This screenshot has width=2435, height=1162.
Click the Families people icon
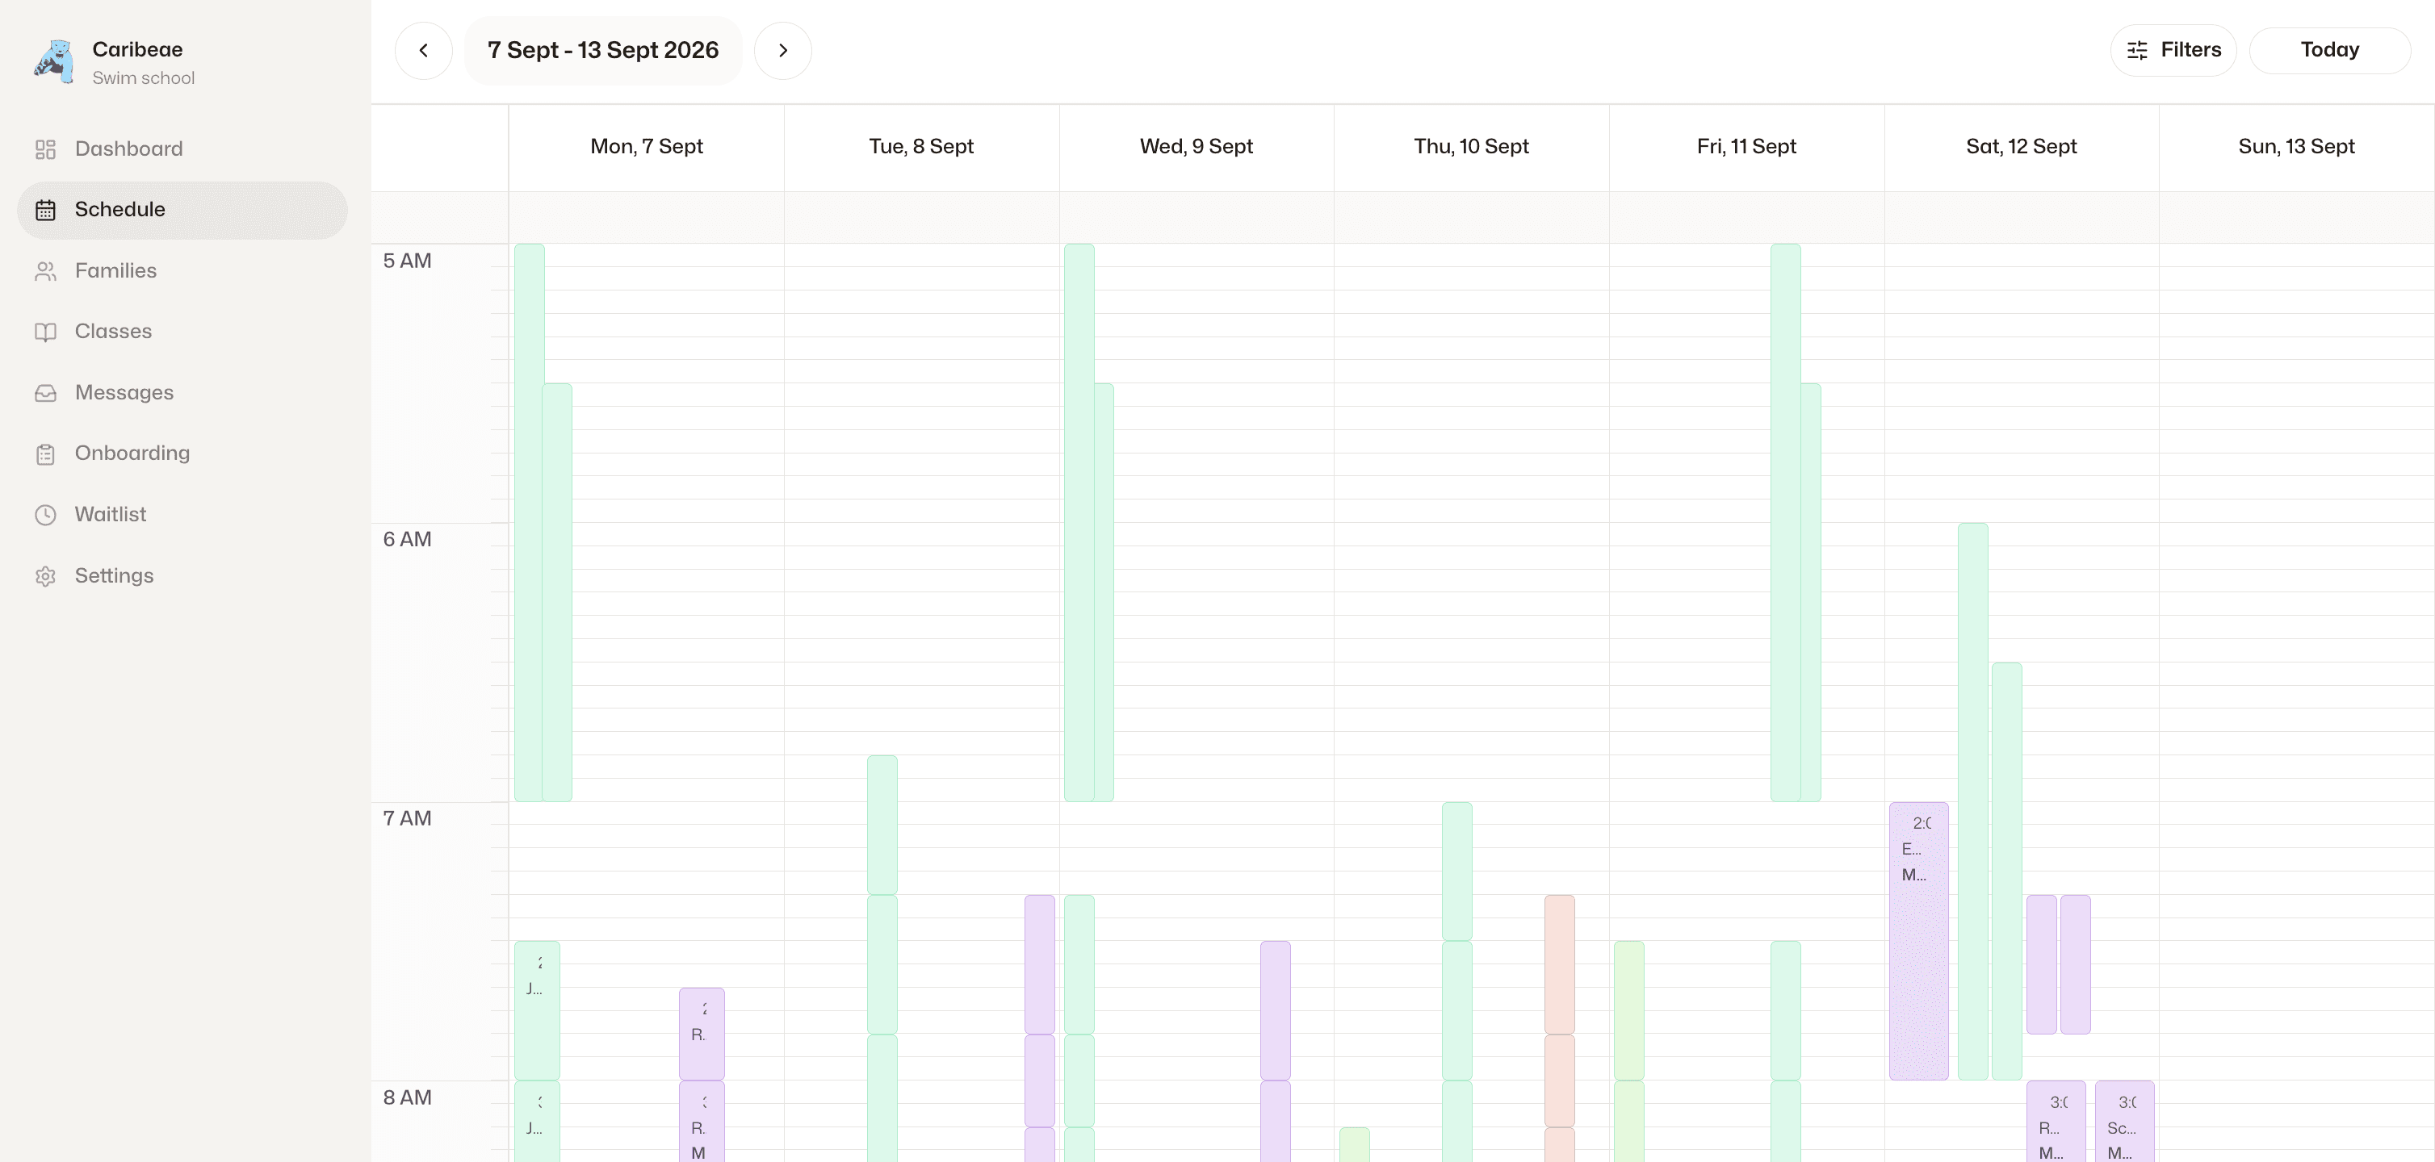pos(45,271)
